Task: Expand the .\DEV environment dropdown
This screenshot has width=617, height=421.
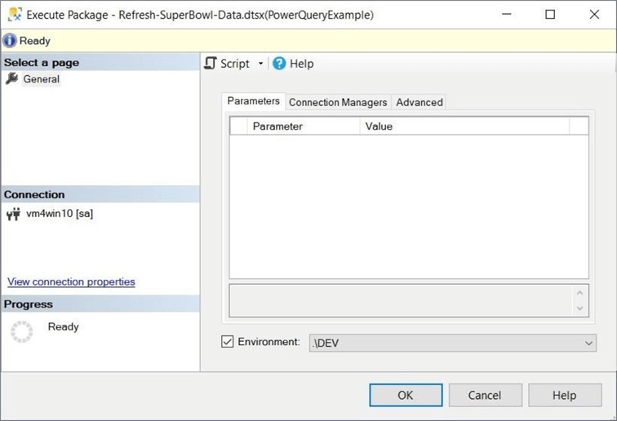Action: (589, 343)
